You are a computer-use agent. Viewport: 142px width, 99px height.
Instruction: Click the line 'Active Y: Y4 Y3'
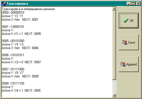click(x=13, y=44)
